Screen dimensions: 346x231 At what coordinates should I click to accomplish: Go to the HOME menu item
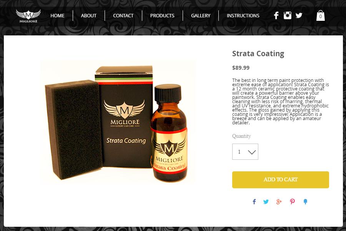click(57, 16)
